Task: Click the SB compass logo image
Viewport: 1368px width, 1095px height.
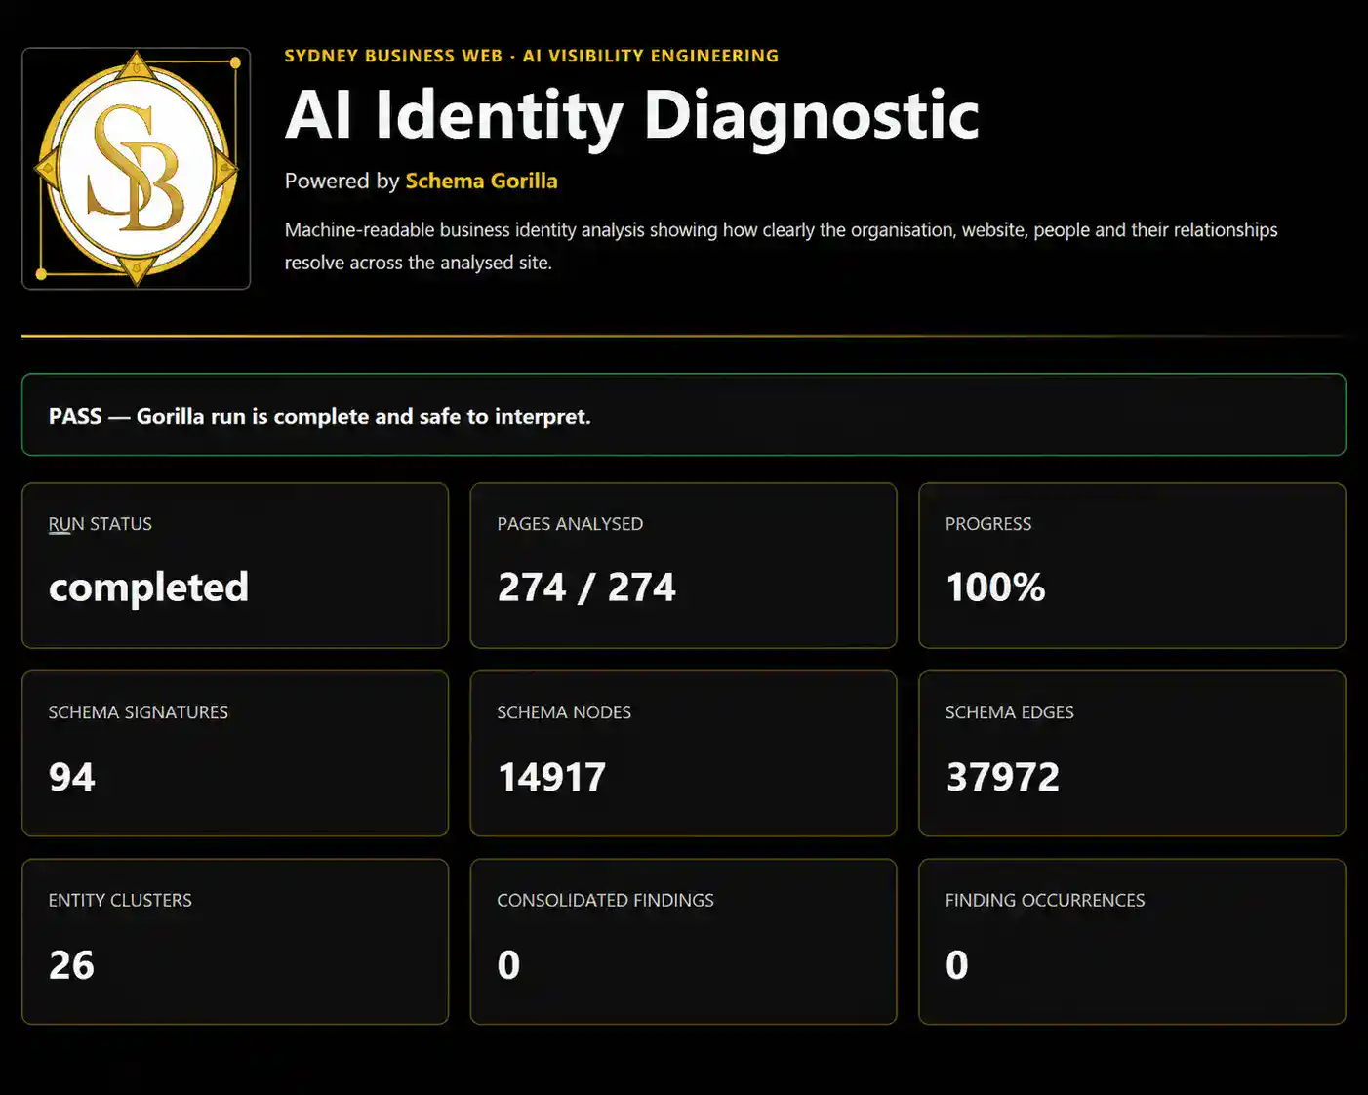Action: (x=137, y=169)
